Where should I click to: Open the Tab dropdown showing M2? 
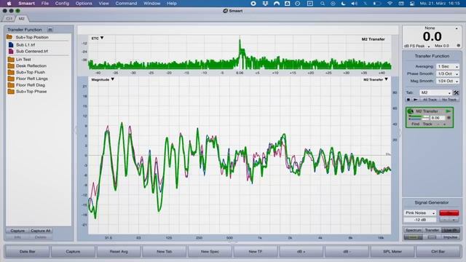435,92
